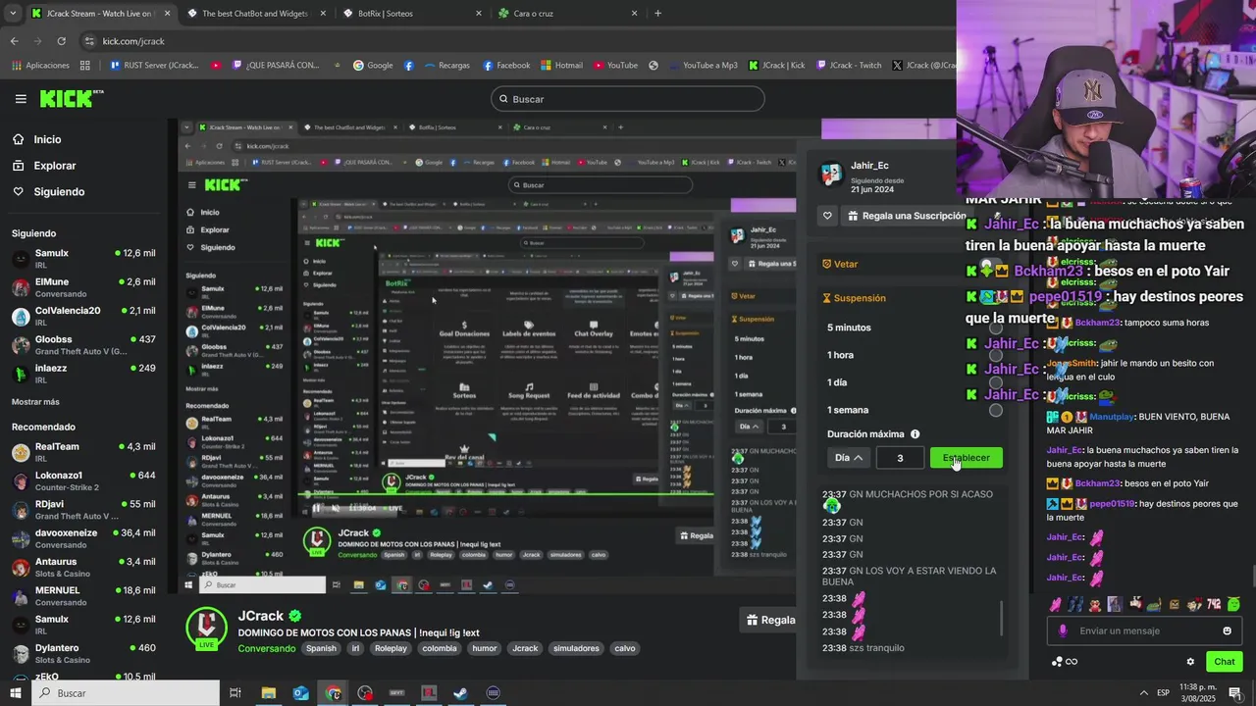The width and height of the screenshot is (1256, 706).
Task: Click the browser back arrow
Action: tap(14, 41)
